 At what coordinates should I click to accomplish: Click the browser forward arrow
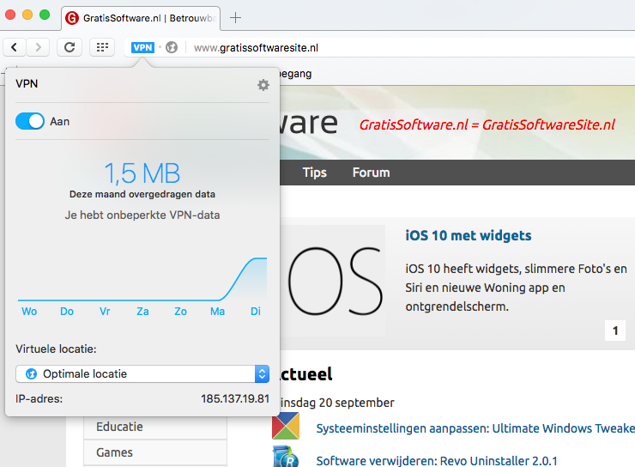pyautogui.click(x=38, y=47)
